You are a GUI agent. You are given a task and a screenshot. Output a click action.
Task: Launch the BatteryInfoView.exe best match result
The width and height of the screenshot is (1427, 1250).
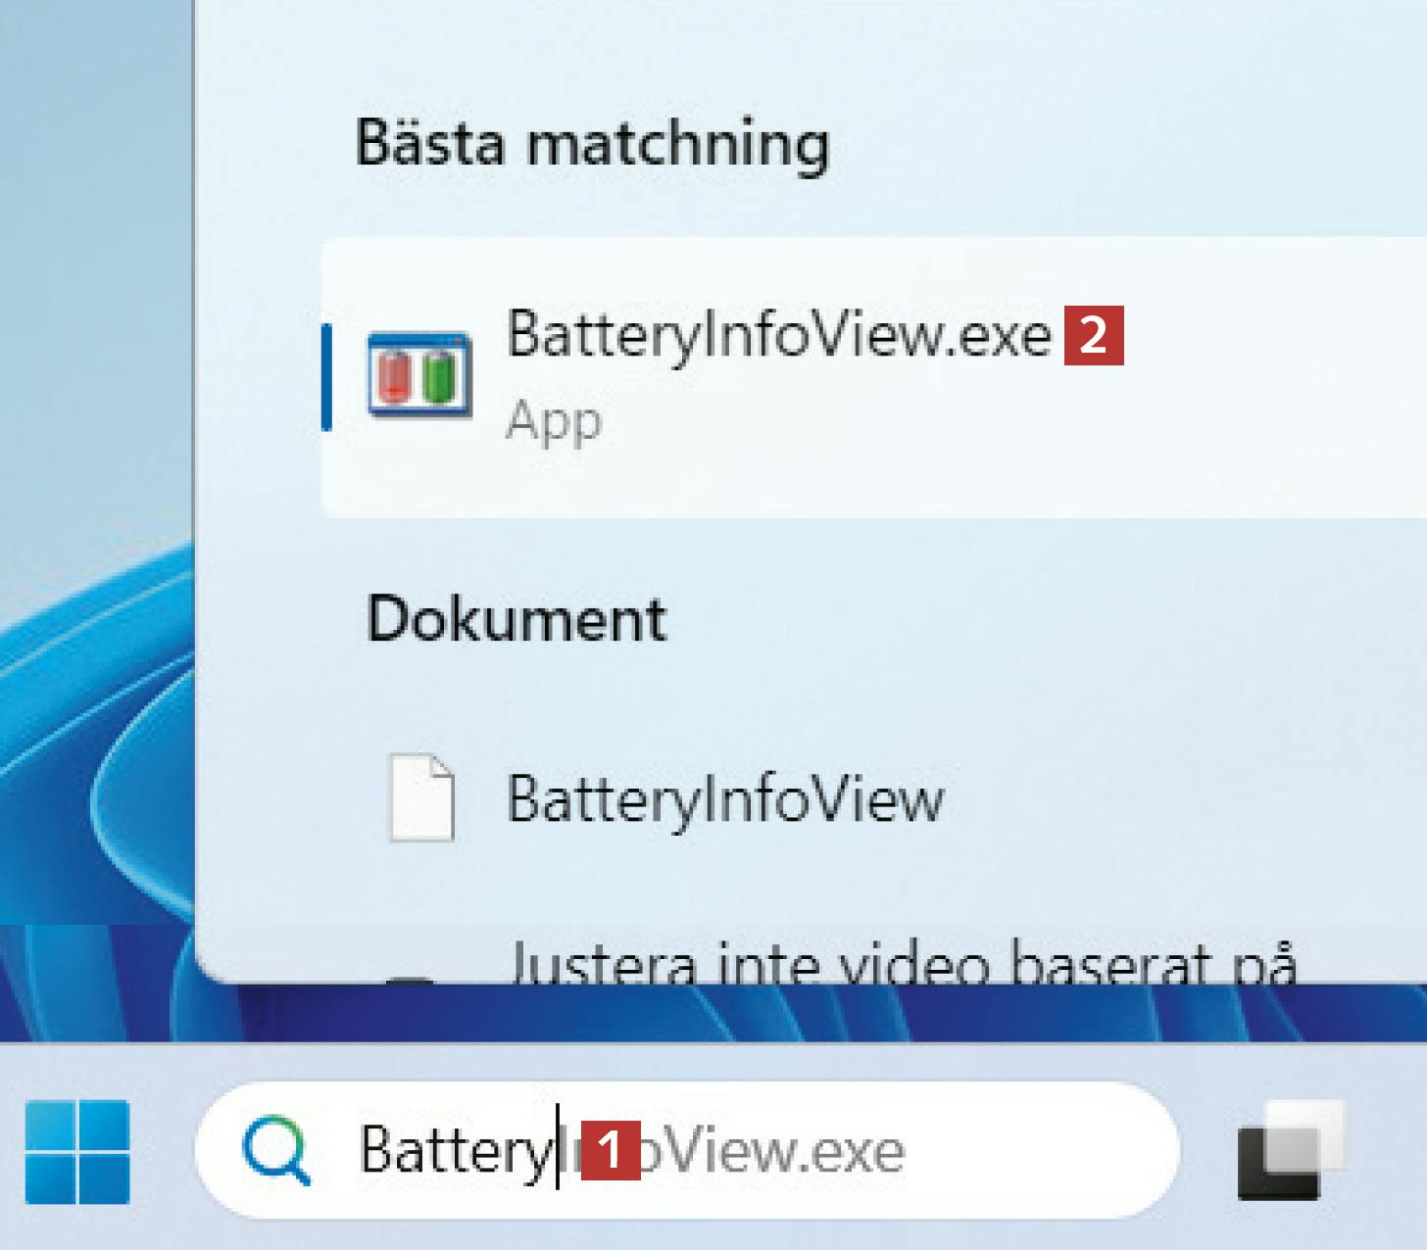point(778,335)
